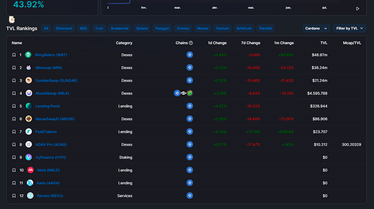Image resolution: width=374 pixels, height=209 pixels.
Task: Click the green chain icon in MuesliSwap row
Action: point(190,93)
